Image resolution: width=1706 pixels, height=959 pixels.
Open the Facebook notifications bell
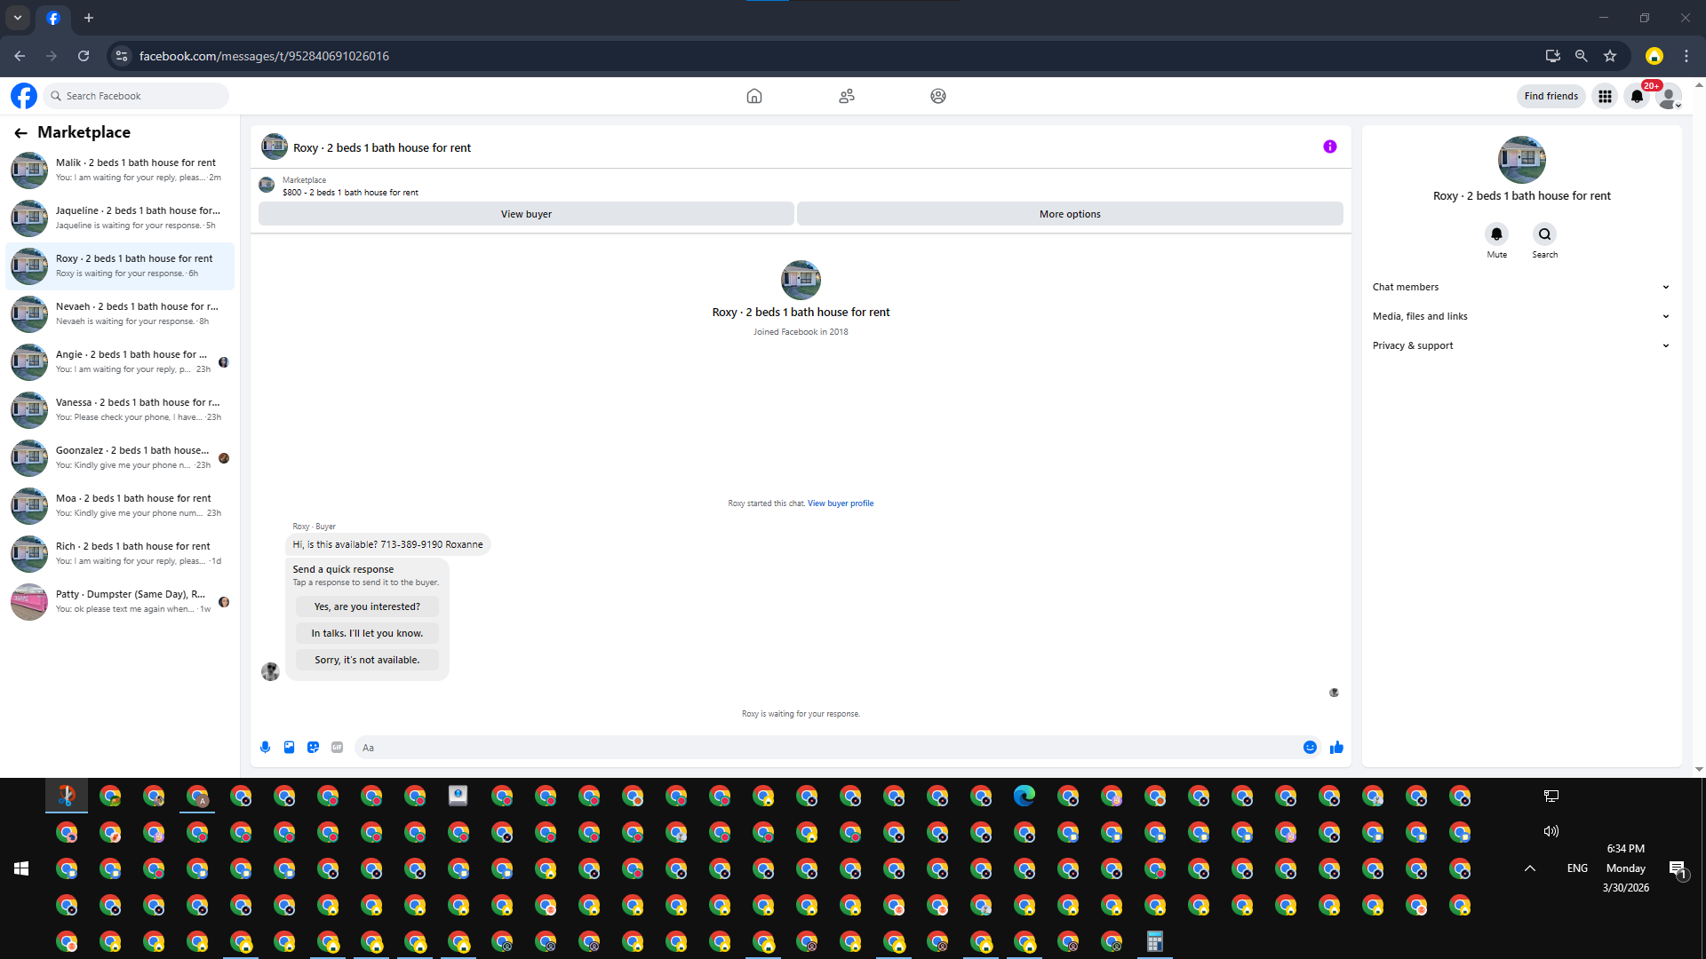[1637, 96]
